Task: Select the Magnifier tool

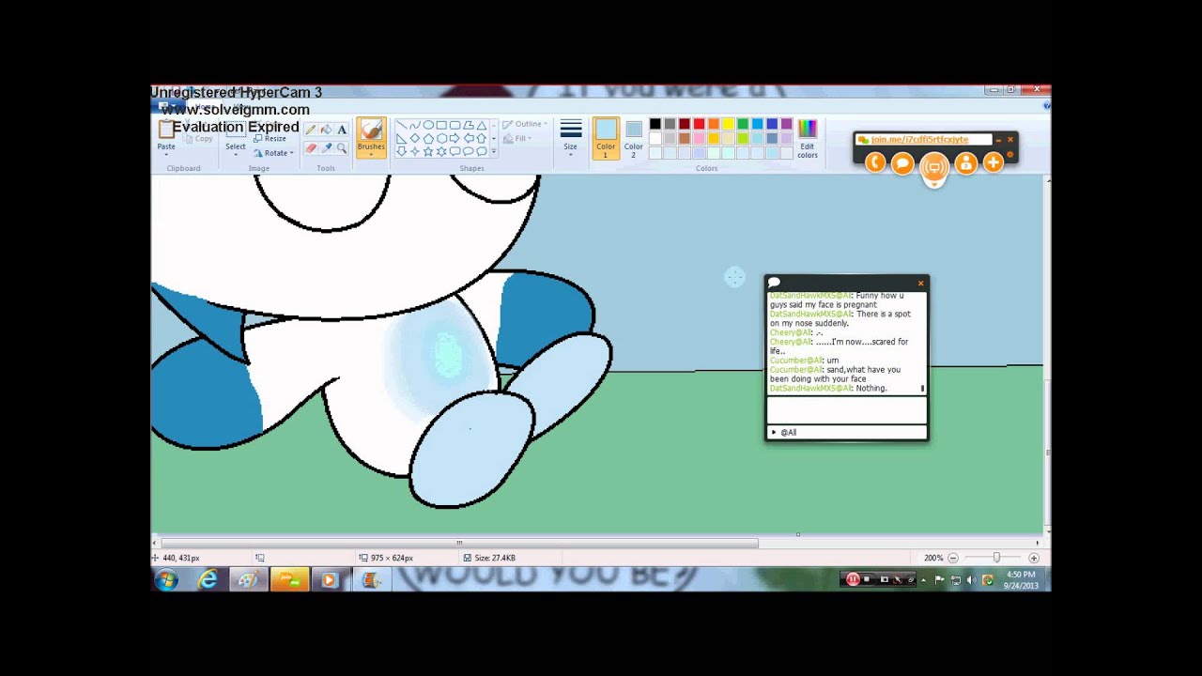Action: [x=341, y=148]
